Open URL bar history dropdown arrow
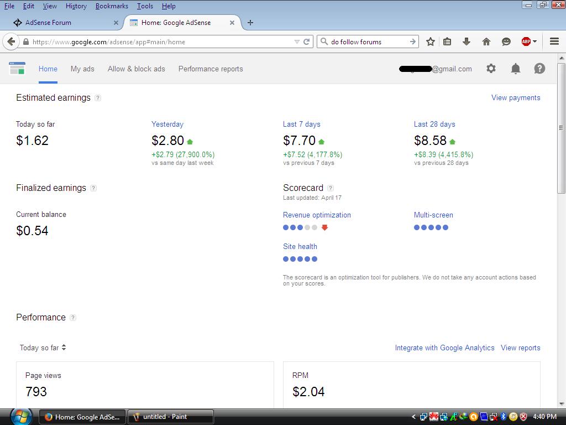The height and width of the screenshot is (425, 566). (x=297, y=42)
